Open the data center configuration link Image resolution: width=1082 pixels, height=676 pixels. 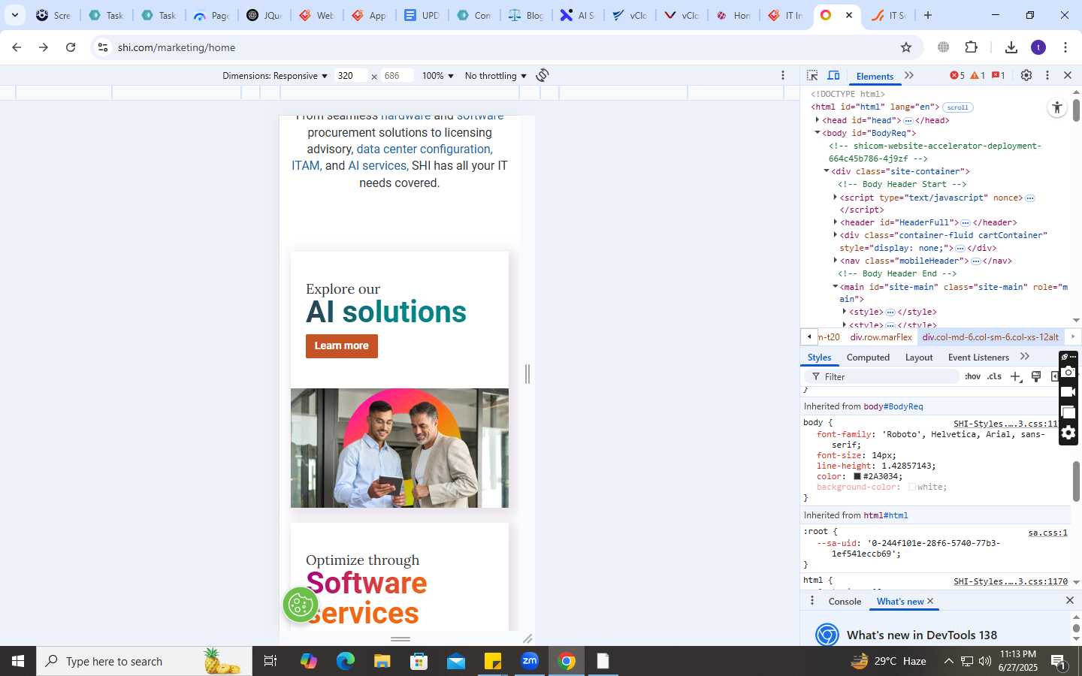click(425, 149)
